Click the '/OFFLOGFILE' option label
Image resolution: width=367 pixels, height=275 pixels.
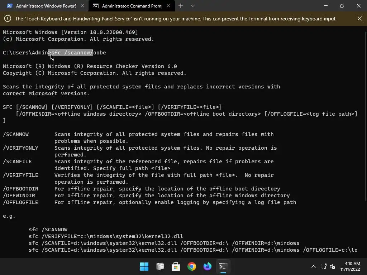pos(20,202)
